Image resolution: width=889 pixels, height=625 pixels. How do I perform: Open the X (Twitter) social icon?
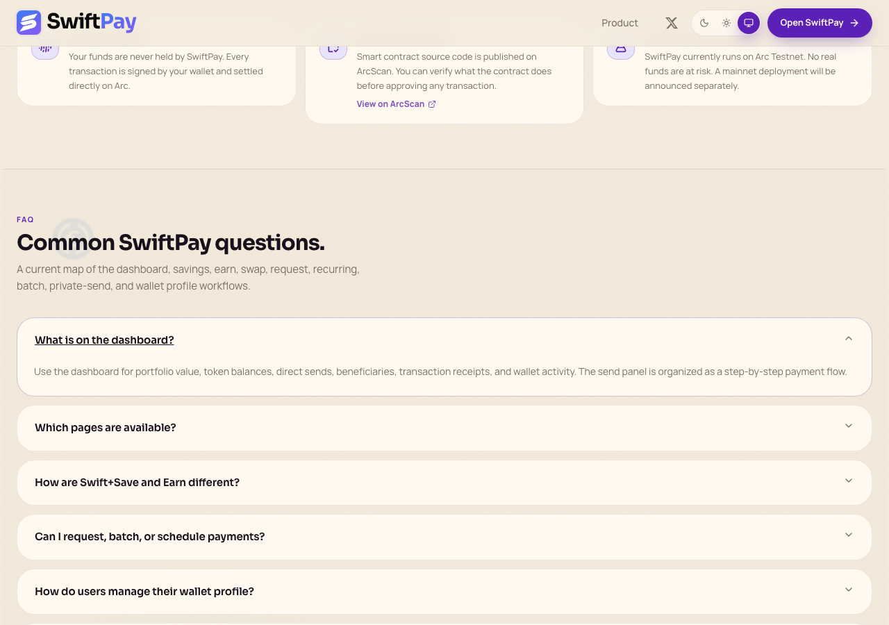coord(672,23)
